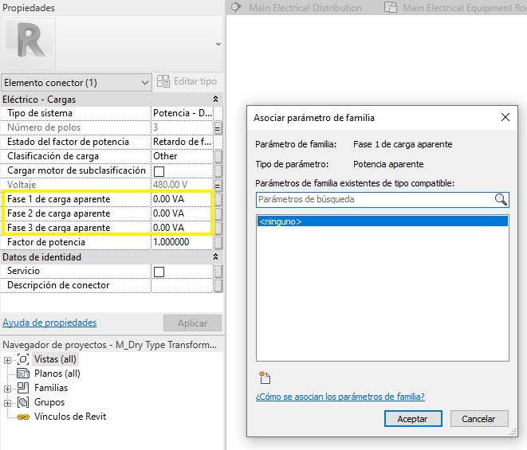Click the Grupos icon in project browser

[x=23, y=402]
